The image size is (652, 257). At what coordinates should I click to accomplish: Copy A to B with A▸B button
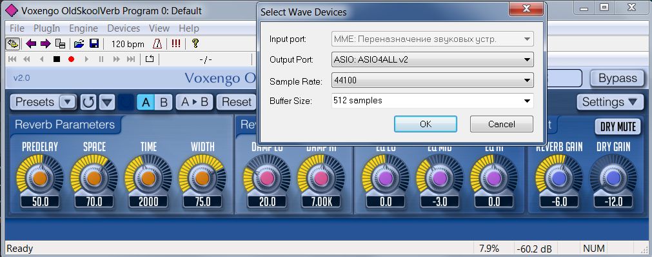coord(195,102)
